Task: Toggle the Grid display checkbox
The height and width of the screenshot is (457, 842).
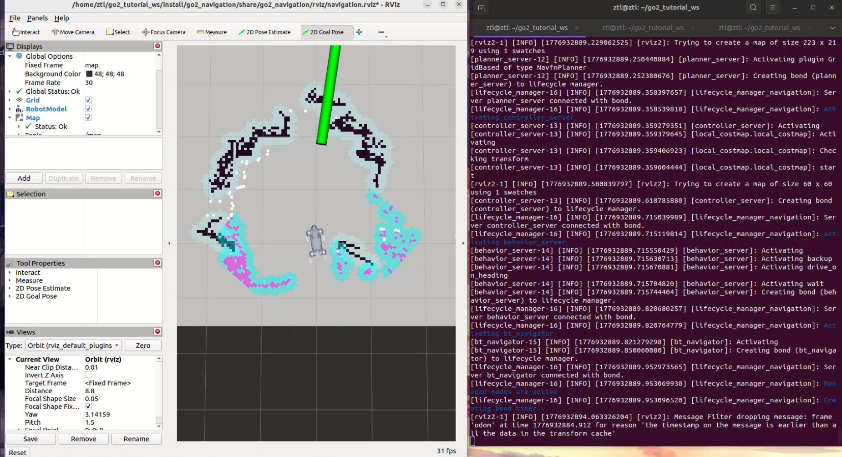Action: [x=88, y=100]
